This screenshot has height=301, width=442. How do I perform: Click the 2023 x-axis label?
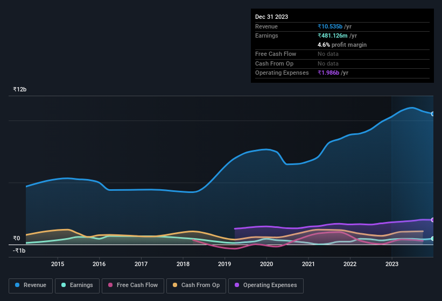[392, 264]
